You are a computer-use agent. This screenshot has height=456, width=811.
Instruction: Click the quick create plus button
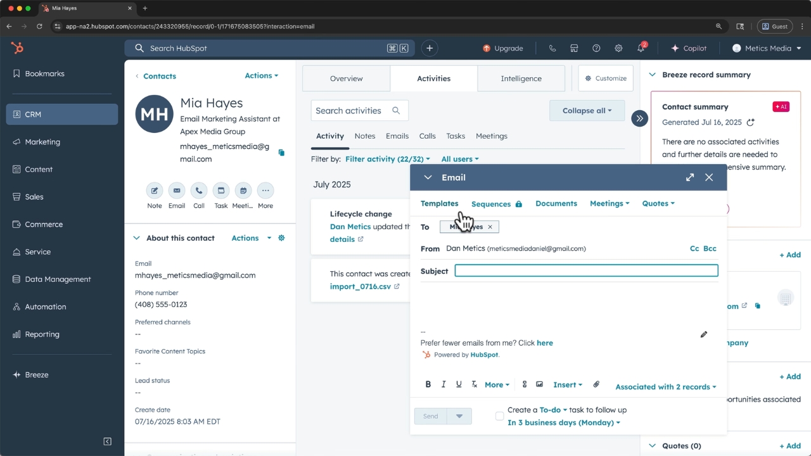click(430, 48)
